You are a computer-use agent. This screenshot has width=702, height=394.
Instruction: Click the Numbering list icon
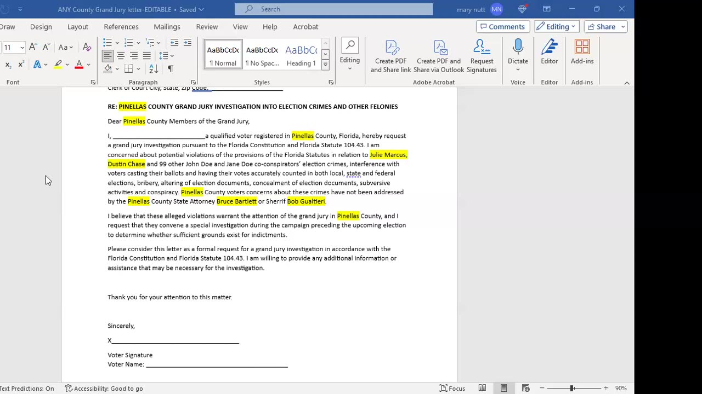128,43
